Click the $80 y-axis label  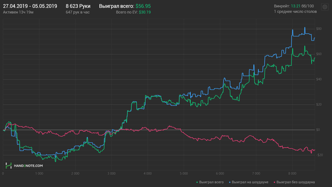point(319,29)
